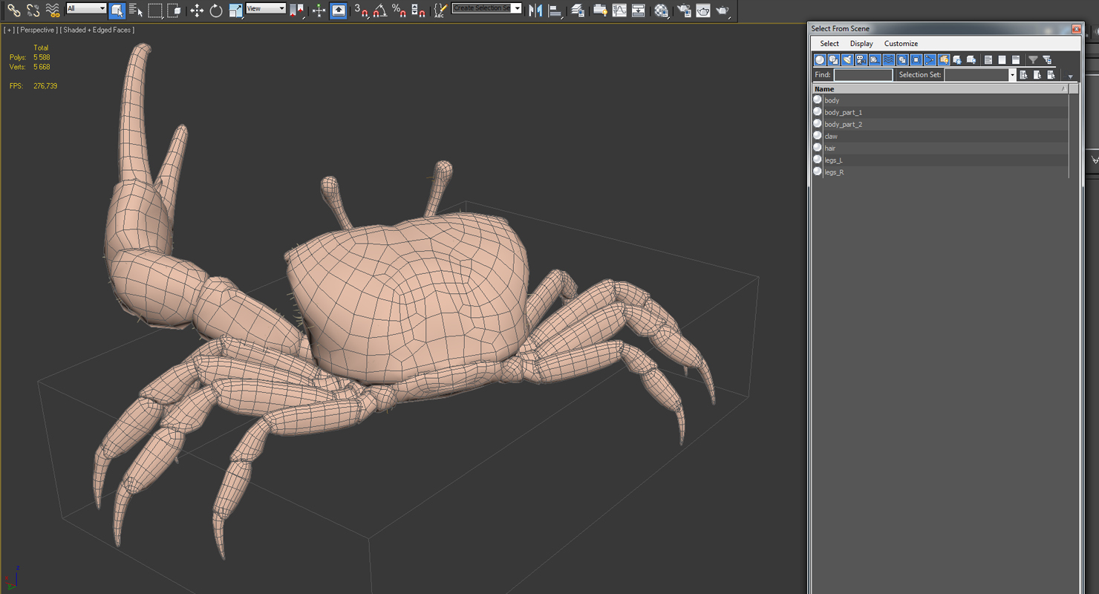The image size is (1099, 594).
Task: Open the selection filter 'All' dropdown
Action: (102, 9)
